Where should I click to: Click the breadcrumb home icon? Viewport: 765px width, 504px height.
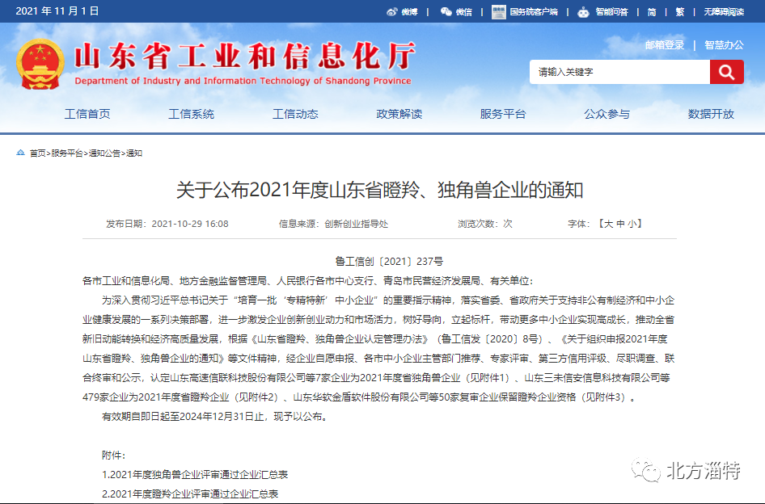point(20,153)
